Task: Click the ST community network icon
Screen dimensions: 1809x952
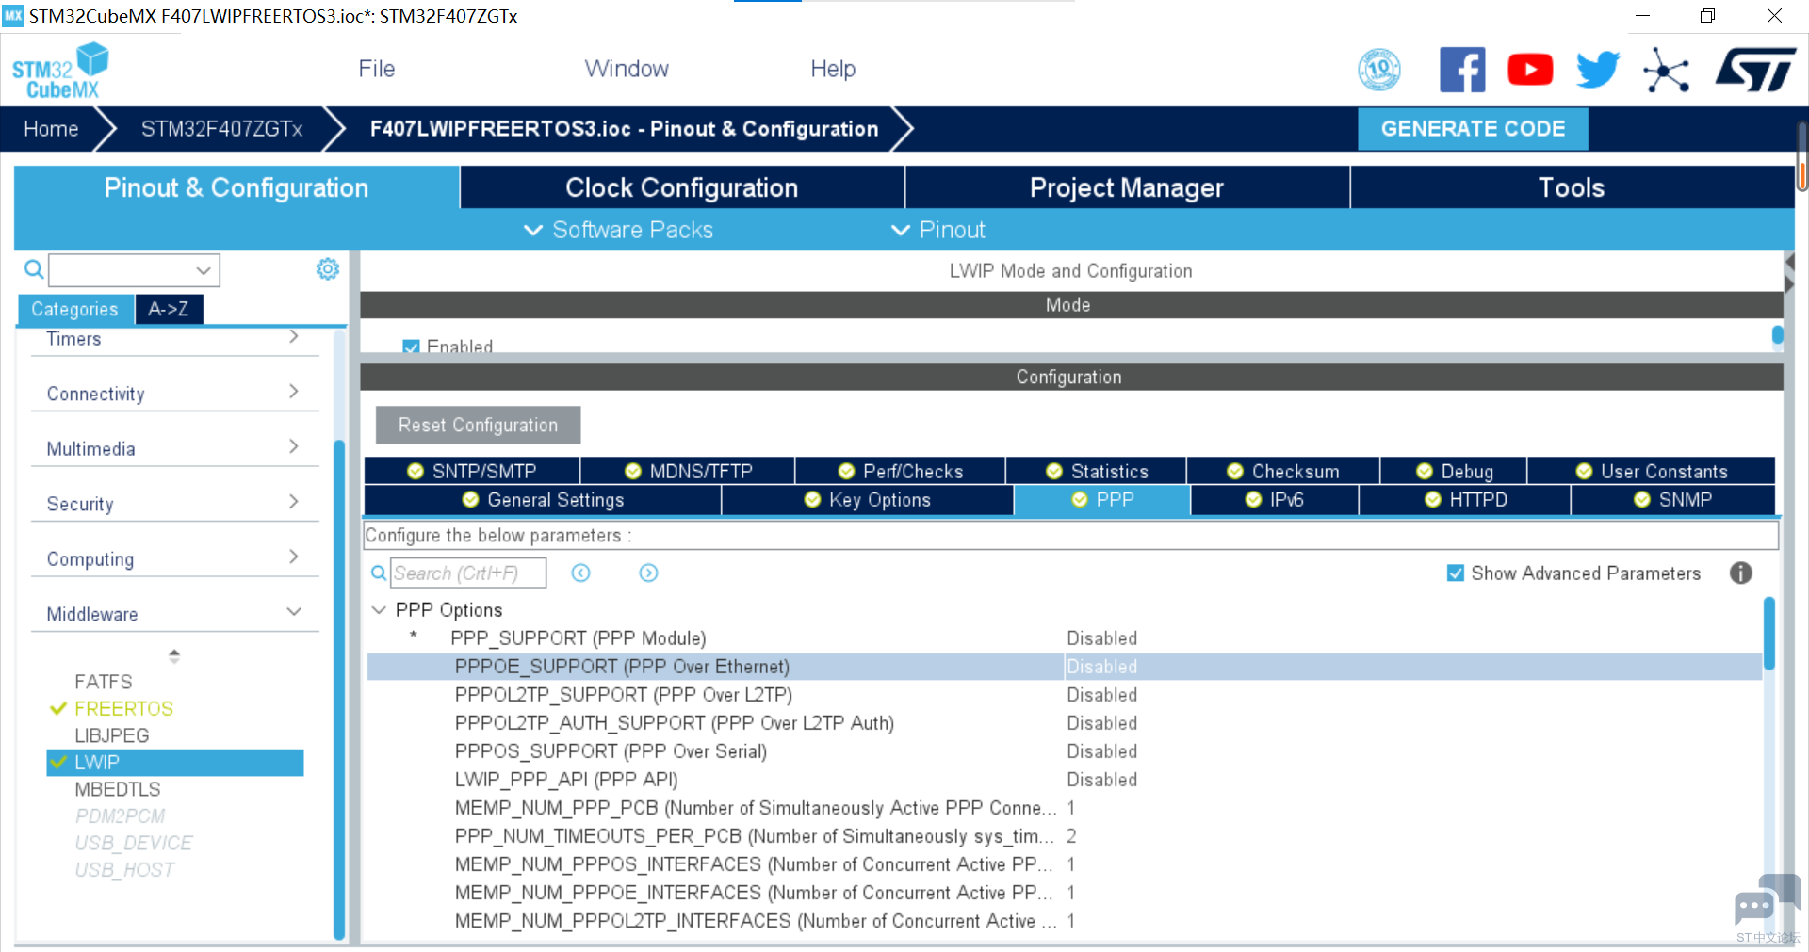Action: click(1666, 71)
